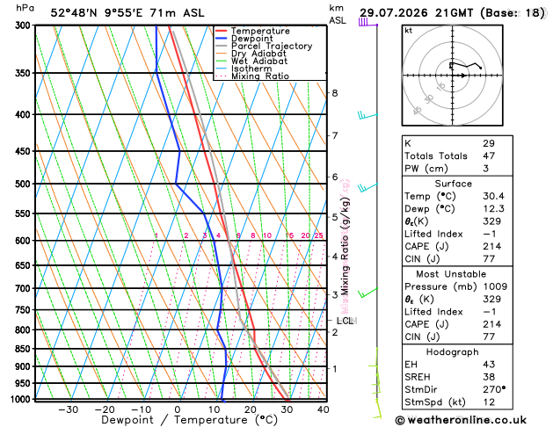
Task: Click the 'PW (cm)' row label
Action: coord(426,169)
